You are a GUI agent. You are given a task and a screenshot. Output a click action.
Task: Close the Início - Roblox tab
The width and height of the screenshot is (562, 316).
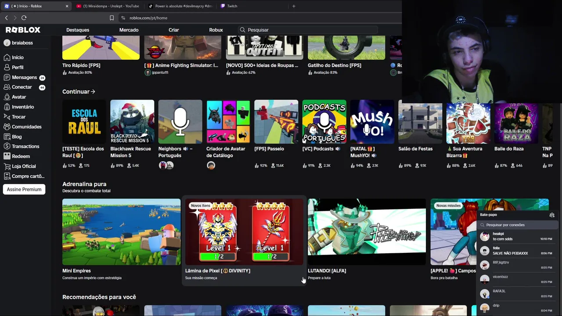(67, 6)
